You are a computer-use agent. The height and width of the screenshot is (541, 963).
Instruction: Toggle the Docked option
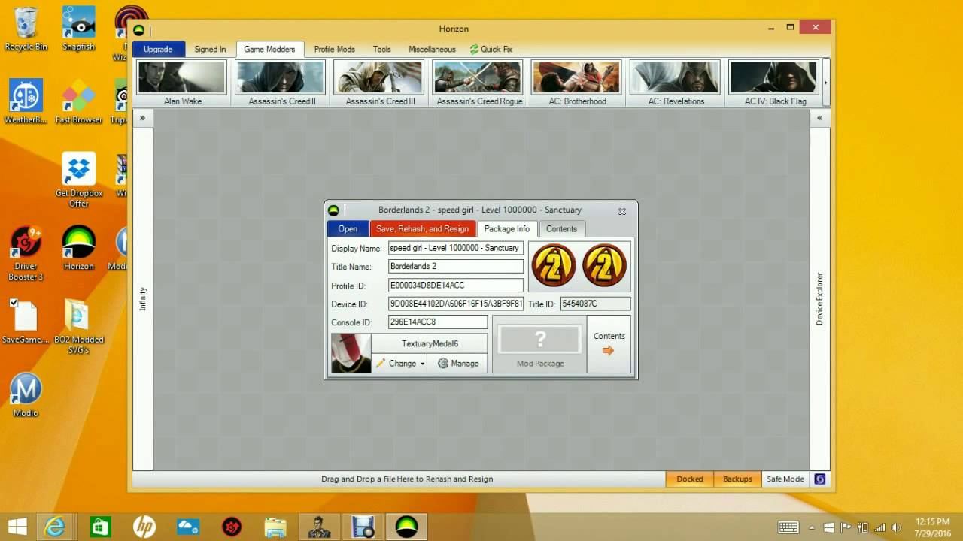click(689, 479)
